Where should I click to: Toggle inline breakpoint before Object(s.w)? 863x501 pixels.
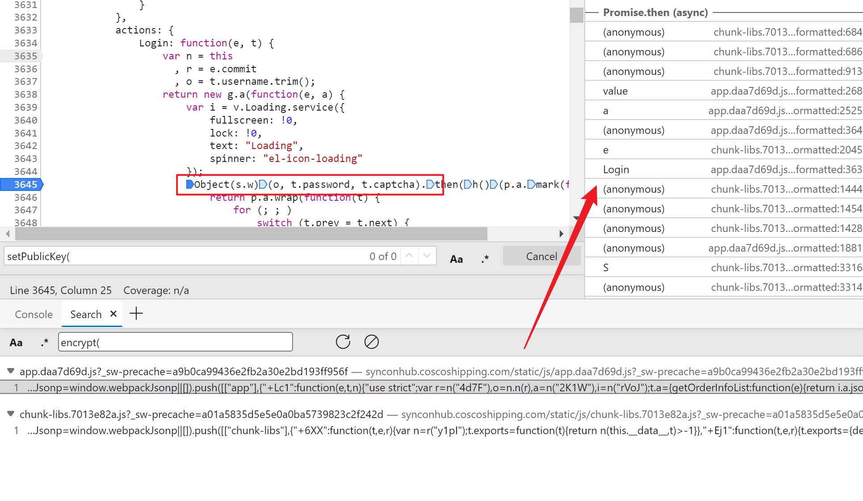coord(190,184)
